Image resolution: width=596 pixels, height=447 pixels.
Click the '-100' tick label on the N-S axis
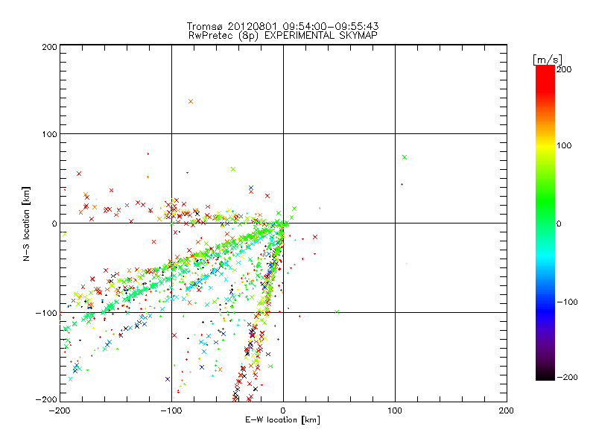coord(46,313)
